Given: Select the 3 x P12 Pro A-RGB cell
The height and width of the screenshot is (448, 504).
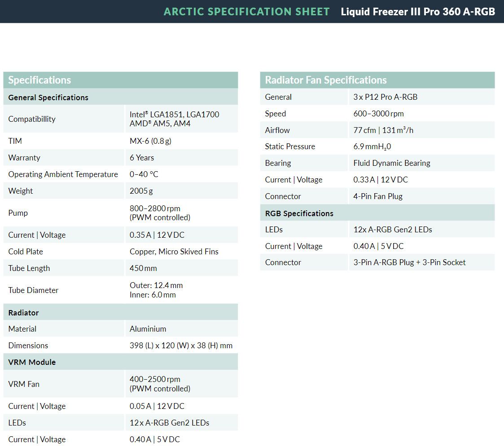Looking at the screenshot, I should coord(385,97).
